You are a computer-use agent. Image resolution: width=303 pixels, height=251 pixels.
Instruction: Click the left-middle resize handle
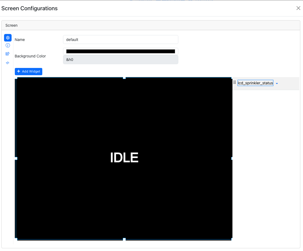coord(17,159)
